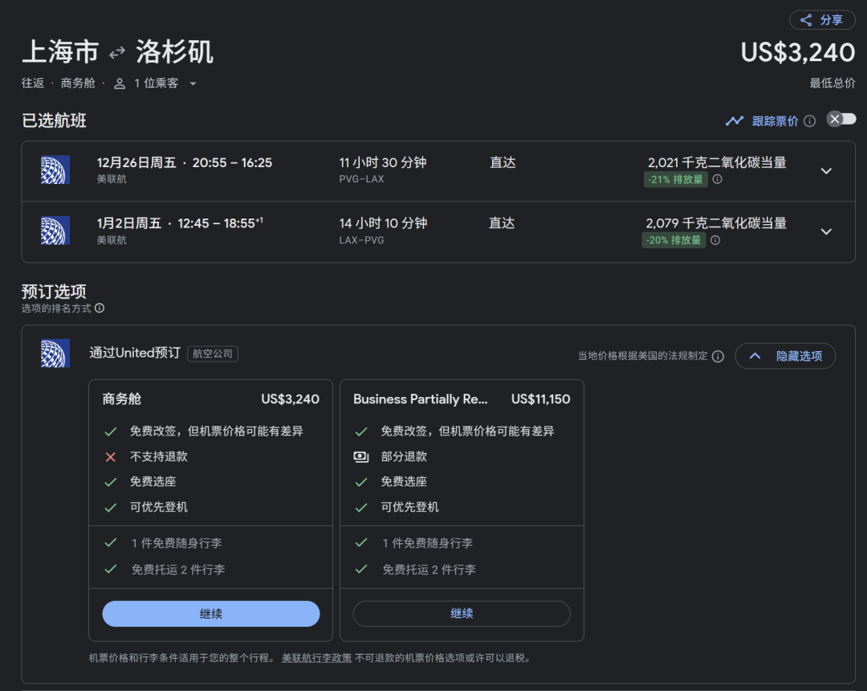Screen dimensions: 867x691
Task: Expand the LAX–PVG return flight details
Action: point(826,231)
